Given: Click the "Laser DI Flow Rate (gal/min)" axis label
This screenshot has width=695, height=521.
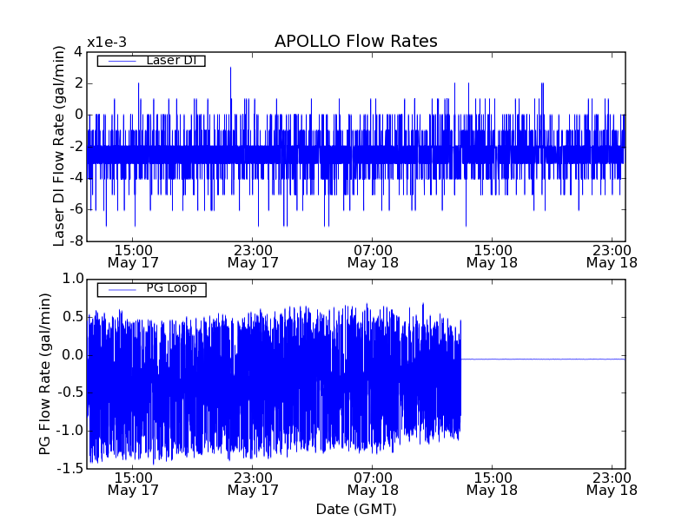Looking at the screenshot, I should click(59, 146).
